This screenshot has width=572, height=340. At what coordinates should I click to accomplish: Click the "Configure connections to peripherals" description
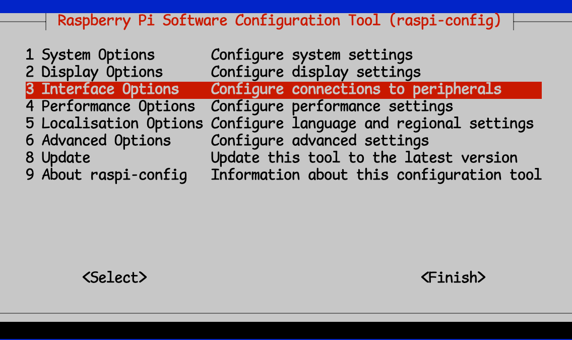[x=356, y=89]
